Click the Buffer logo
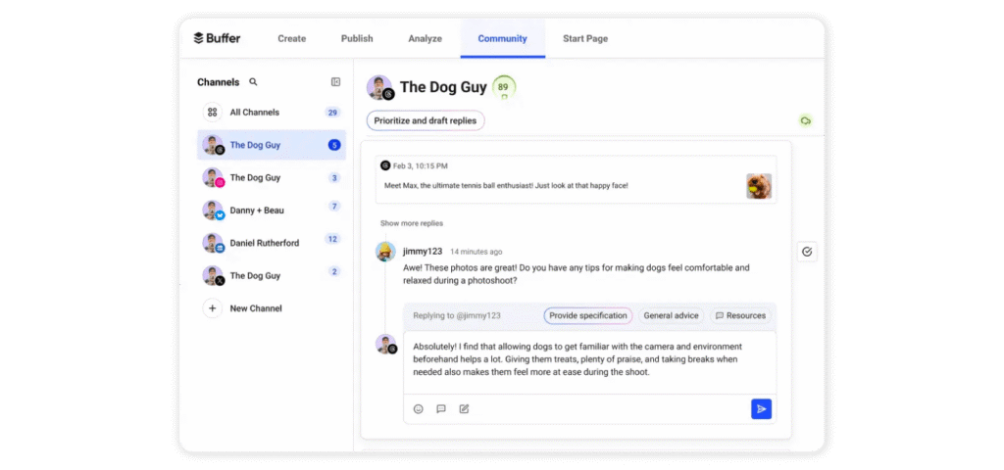The image size is (1004, 470). [x=217, y=38]
